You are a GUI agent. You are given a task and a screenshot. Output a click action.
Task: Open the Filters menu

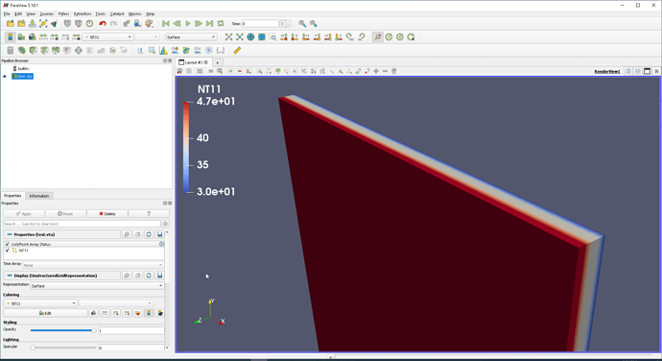pos(63,14)
